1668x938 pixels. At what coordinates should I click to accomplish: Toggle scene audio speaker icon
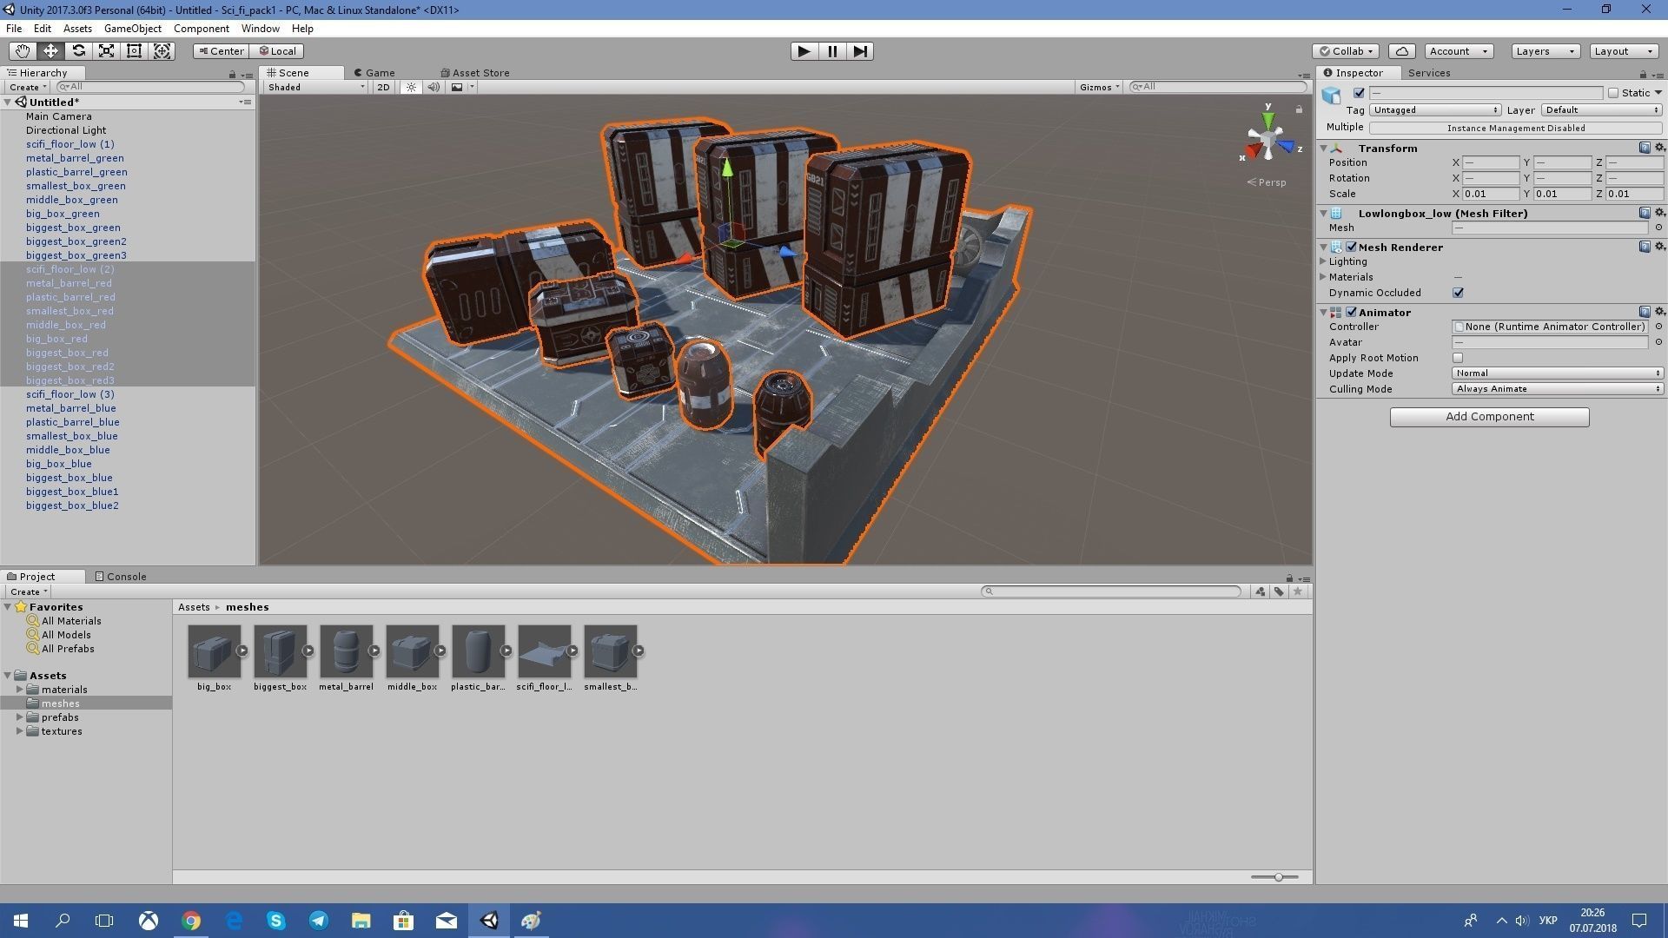click(433, 87)
